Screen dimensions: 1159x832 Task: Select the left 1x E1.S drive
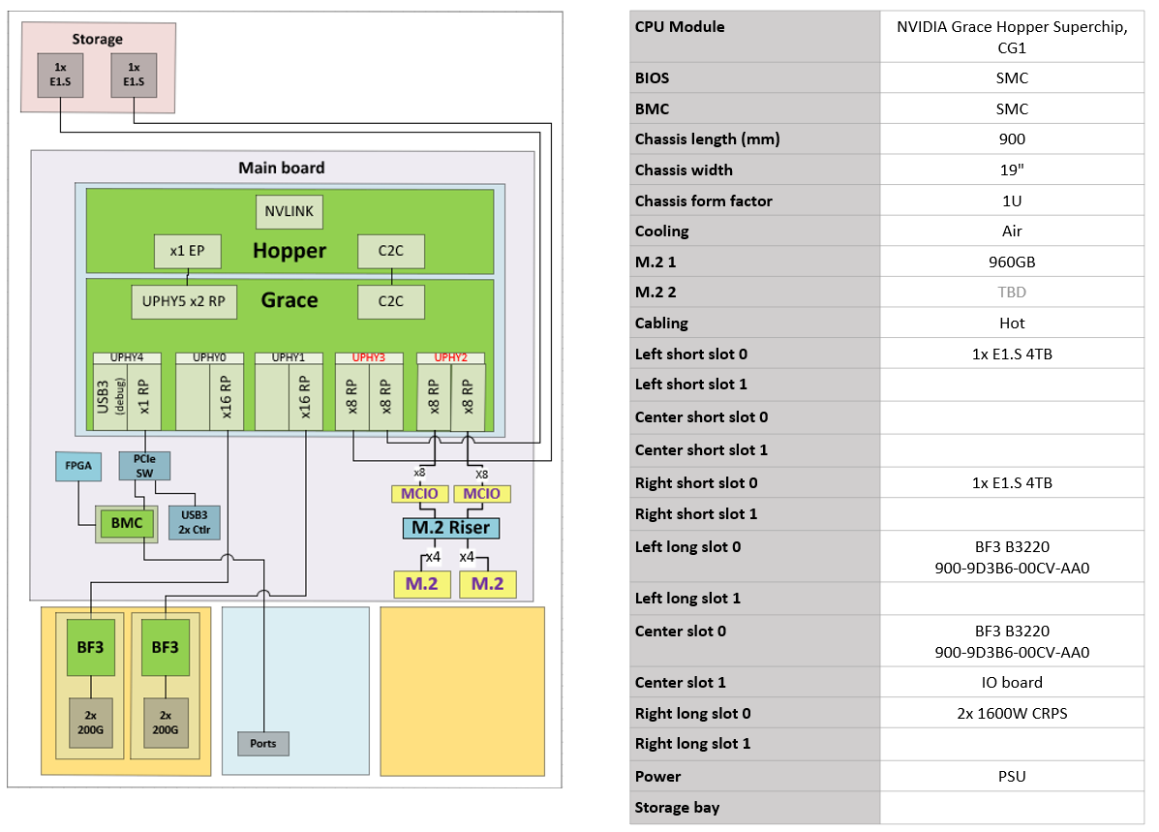(58, 76)
